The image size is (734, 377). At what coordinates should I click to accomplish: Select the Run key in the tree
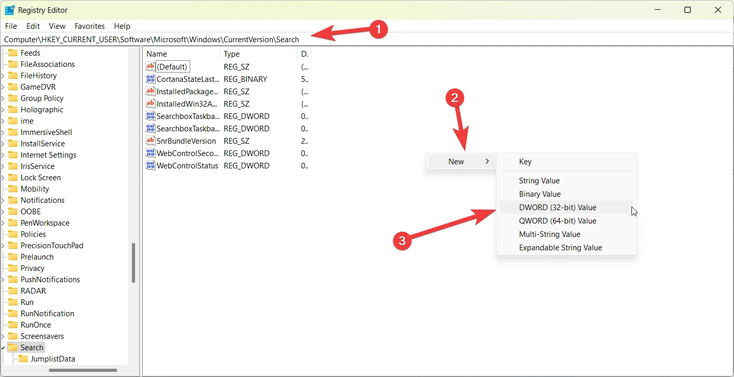tap(27, 302)
